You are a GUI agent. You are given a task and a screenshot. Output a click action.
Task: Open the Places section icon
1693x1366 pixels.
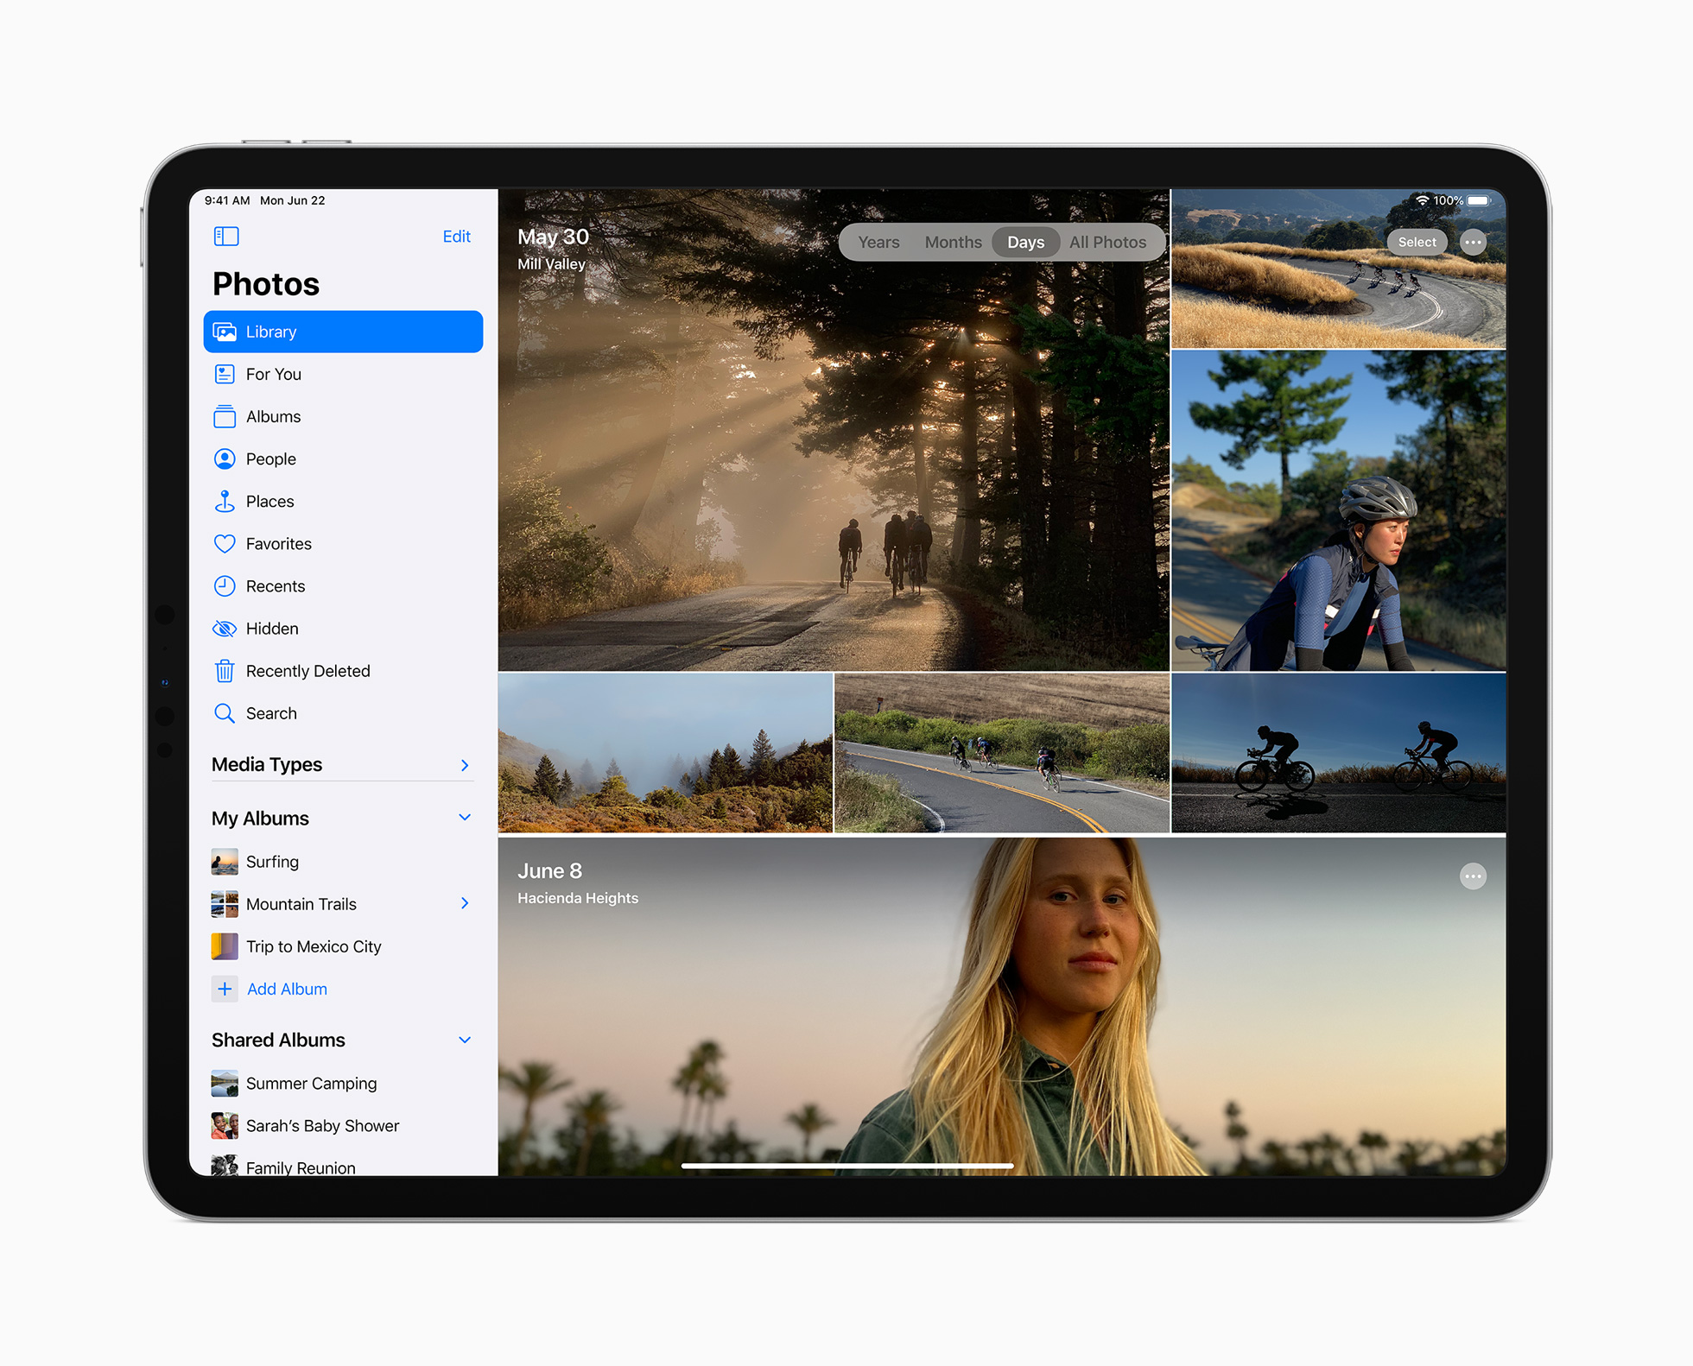pyautogui.click(x=227, y=501)
